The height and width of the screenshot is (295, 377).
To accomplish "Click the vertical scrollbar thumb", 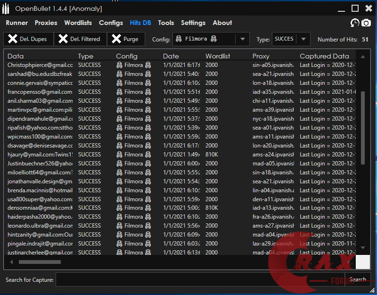I will tap(363, 128).
